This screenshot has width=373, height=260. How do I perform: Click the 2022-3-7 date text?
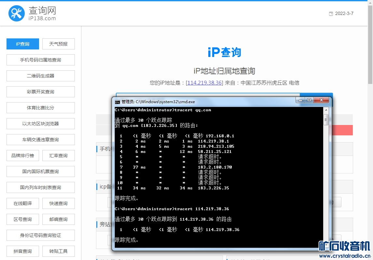tap(344, 14)
